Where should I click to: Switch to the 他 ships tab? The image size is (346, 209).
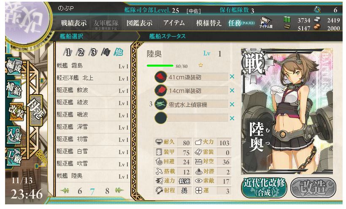119,52
